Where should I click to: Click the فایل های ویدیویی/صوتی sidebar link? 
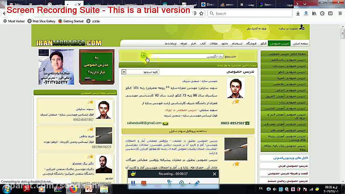[291, 158]
